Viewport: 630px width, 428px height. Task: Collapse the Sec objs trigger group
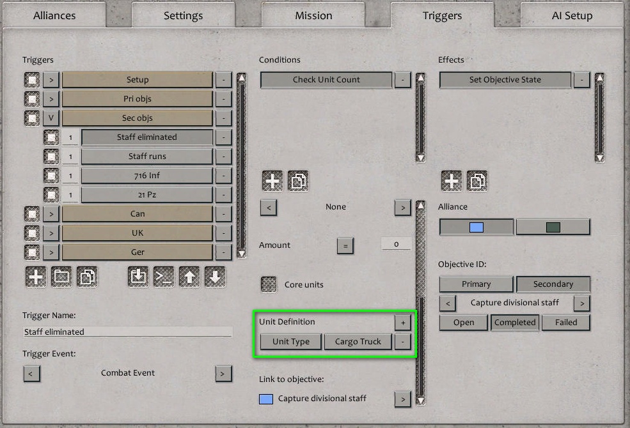(x=51, y=118)
